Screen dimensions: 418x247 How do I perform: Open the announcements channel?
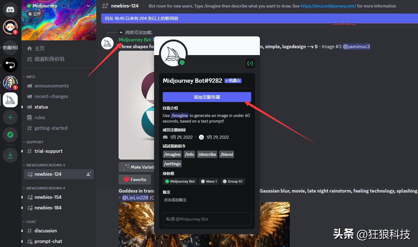click(x=59, y=86)
